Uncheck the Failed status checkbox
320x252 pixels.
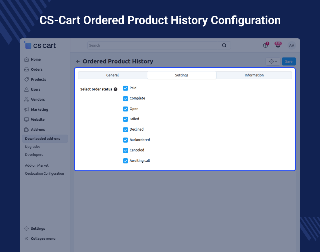point(125,119)
